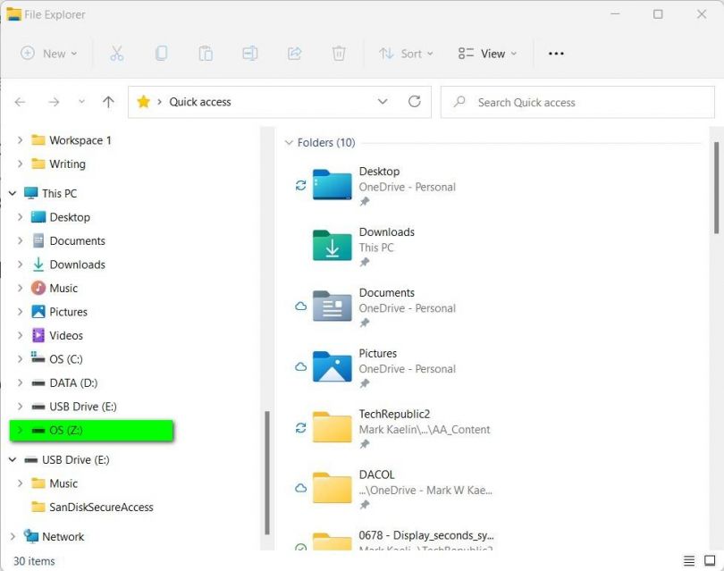This screenshot has height=571, width=724.
Task: Unpin Downloads using its pin icon
Action: coord(363,263)
